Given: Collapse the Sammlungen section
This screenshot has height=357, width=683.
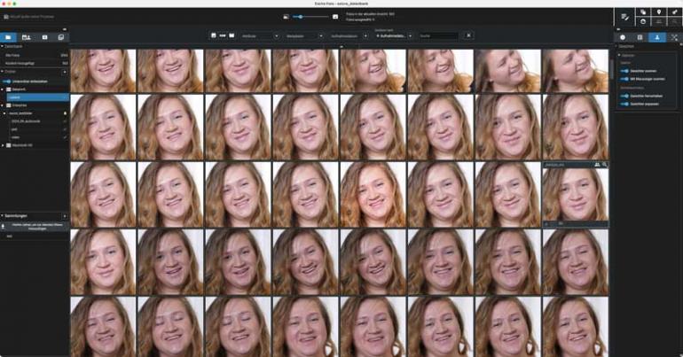Looking at the screenshot, I should [x=2, y=215].
